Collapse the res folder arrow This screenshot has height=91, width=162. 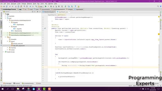[5, 37]
